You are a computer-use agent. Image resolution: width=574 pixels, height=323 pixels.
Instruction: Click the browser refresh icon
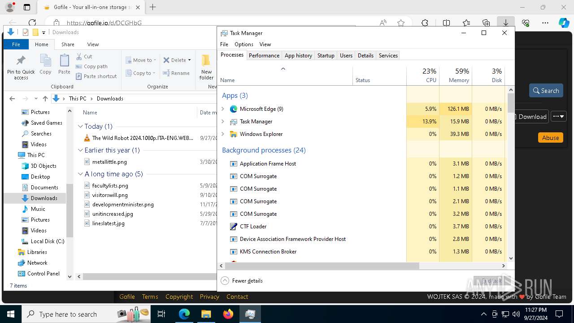pos(32,23)
